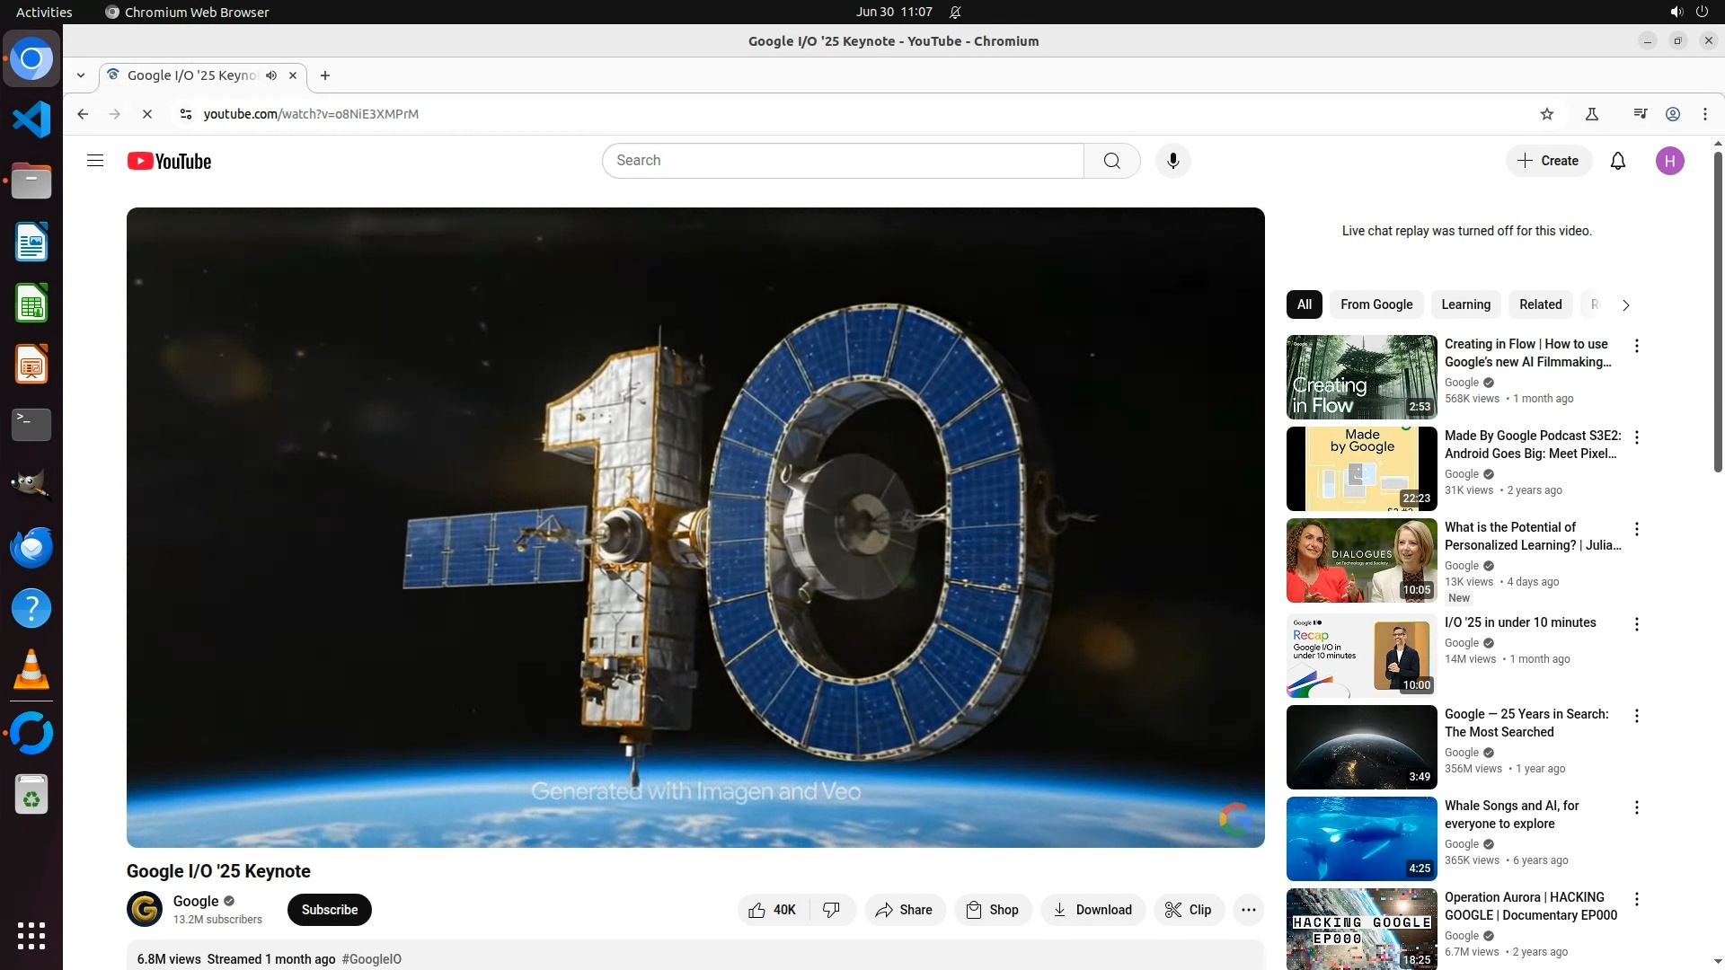The image size is (1725, 970).
Task: Click the search magnifier button
Action: pyautogui.click(x=1111, y=161)
